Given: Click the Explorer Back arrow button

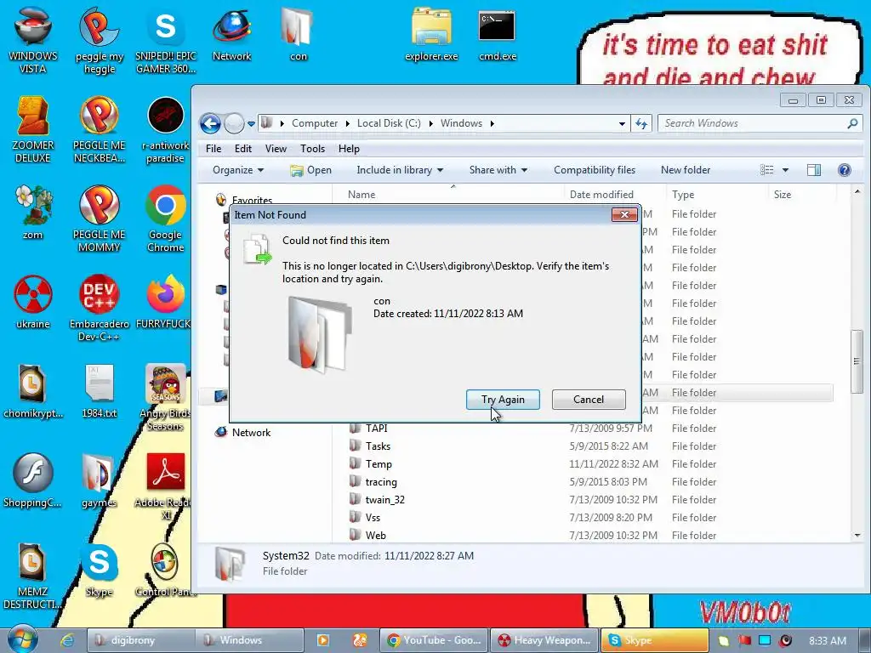Looking at the screenshot, I should 211,123.
